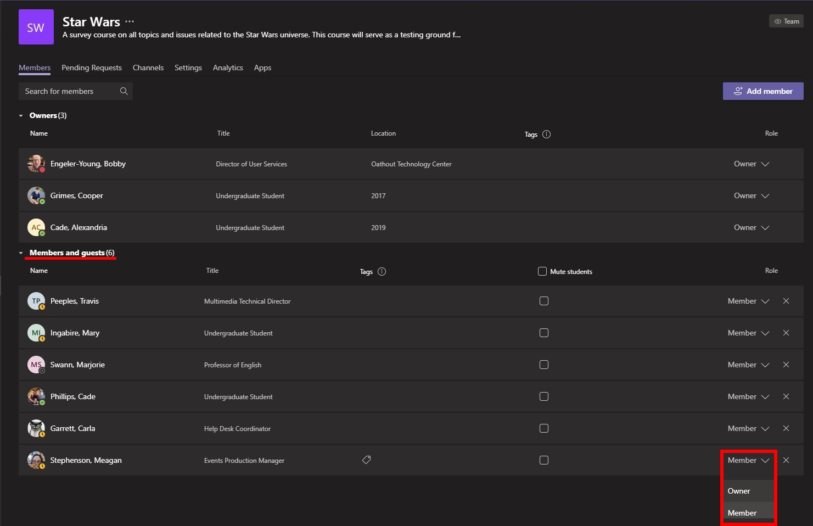Click the Add member button

(x=763, y=91)
